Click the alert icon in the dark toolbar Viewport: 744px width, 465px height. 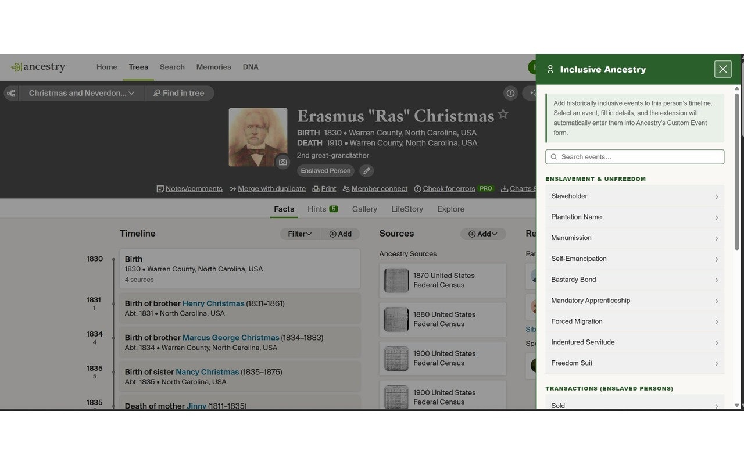(510, 93)
